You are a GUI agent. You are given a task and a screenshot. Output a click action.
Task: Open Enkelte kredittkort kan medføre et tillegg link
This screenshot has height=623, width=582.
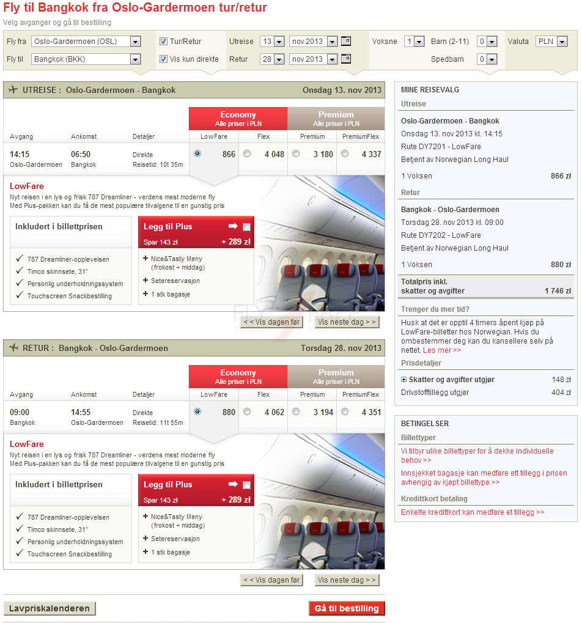473,512
